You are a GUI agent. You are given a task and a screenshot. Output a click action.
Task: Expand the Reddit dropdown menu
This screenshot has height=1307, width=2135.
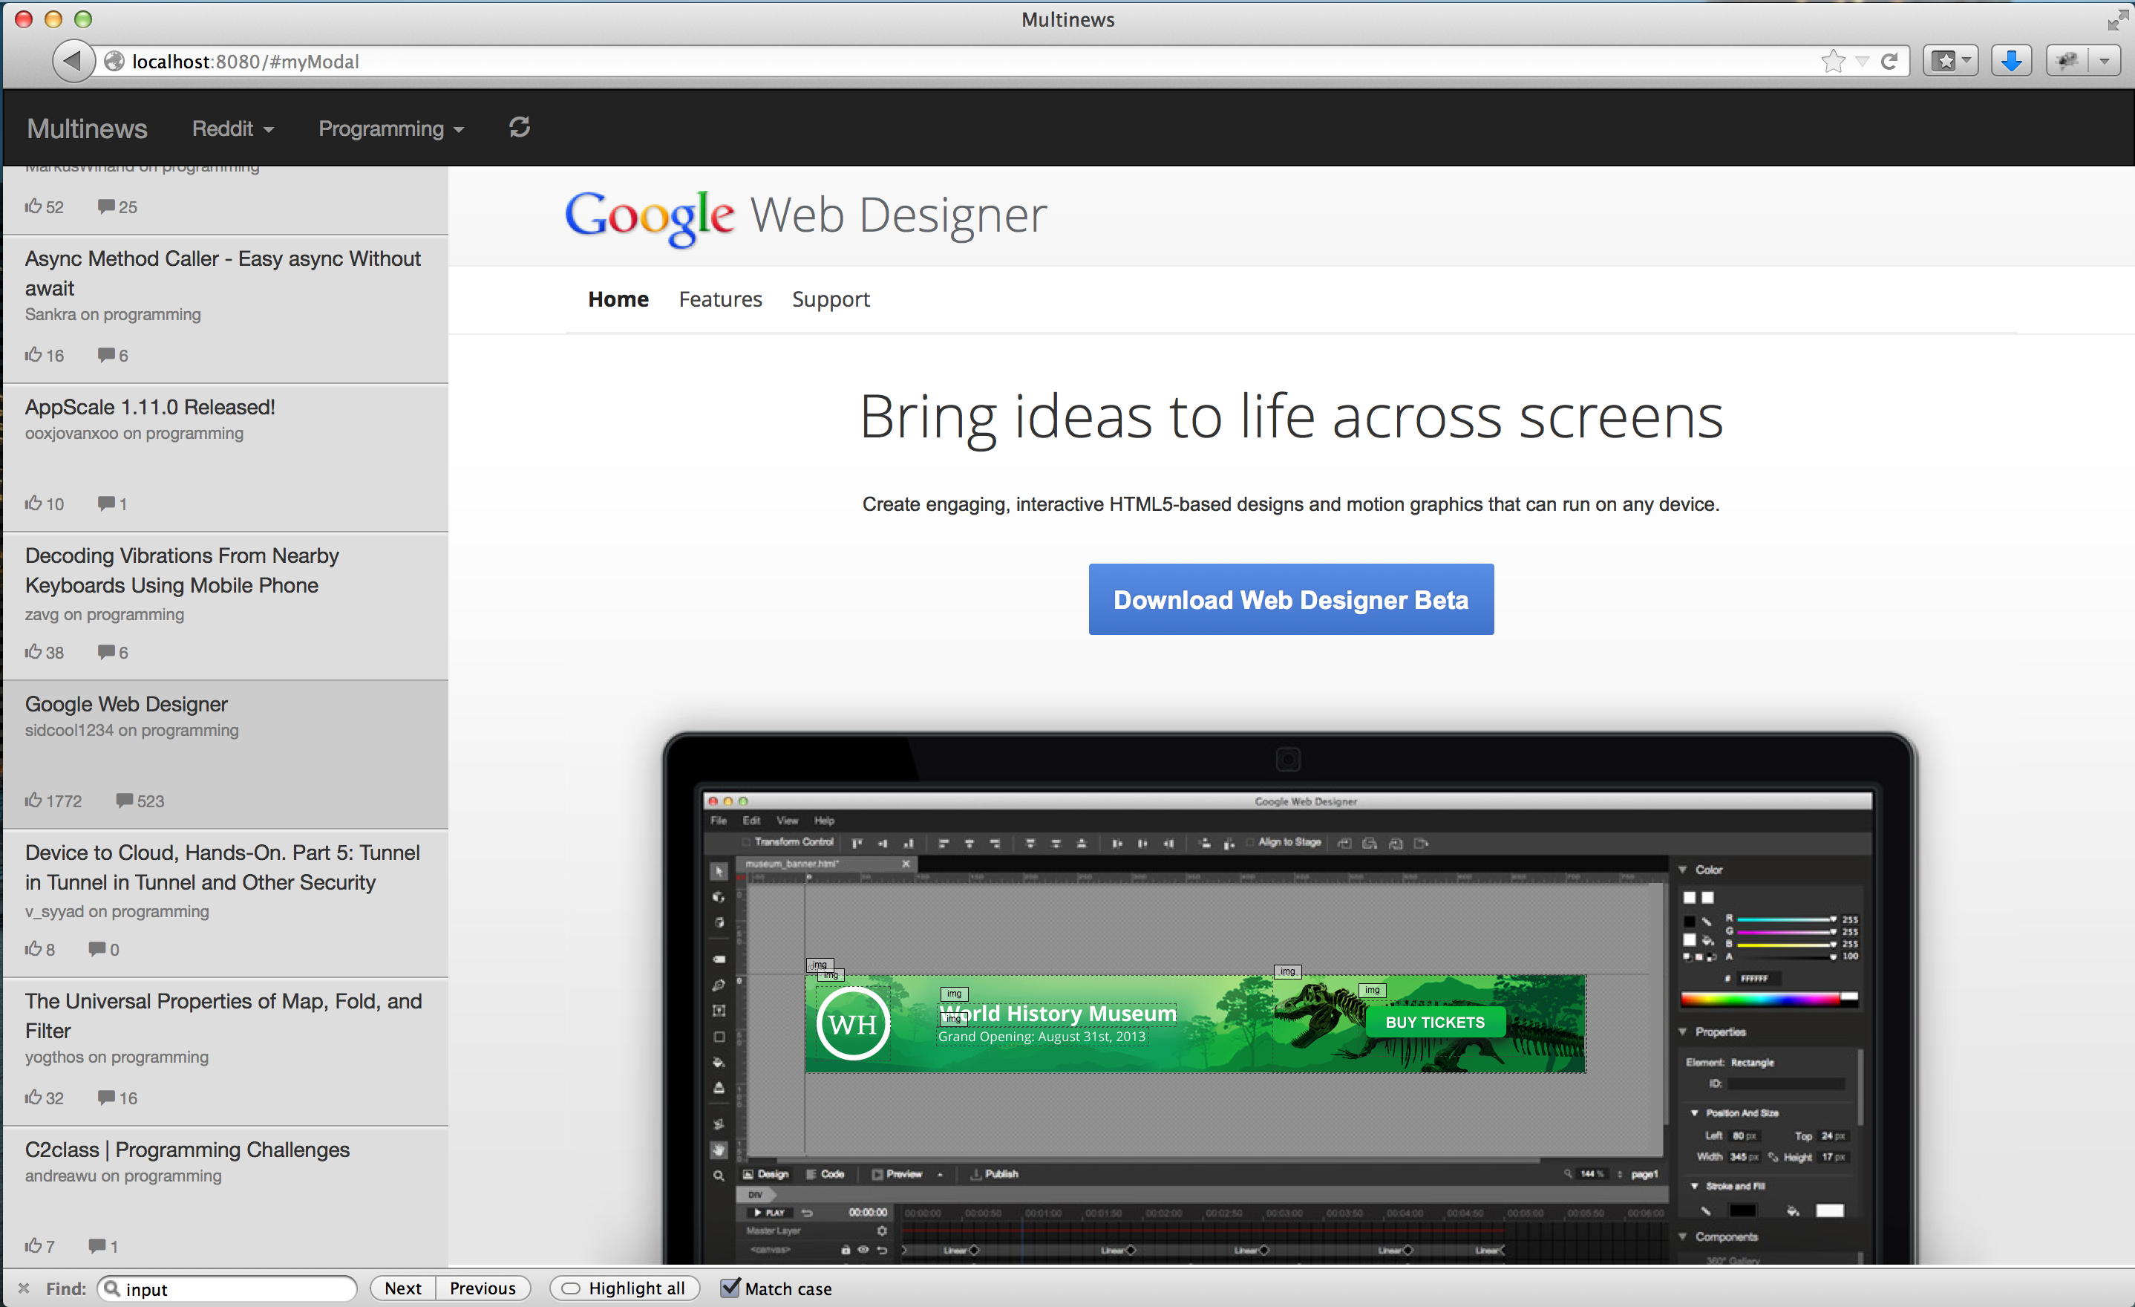coord(232,128)
